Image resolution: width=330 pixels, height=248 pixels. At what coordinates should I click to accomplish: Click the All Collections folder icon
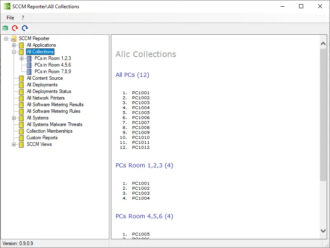[x=21, y=52]
